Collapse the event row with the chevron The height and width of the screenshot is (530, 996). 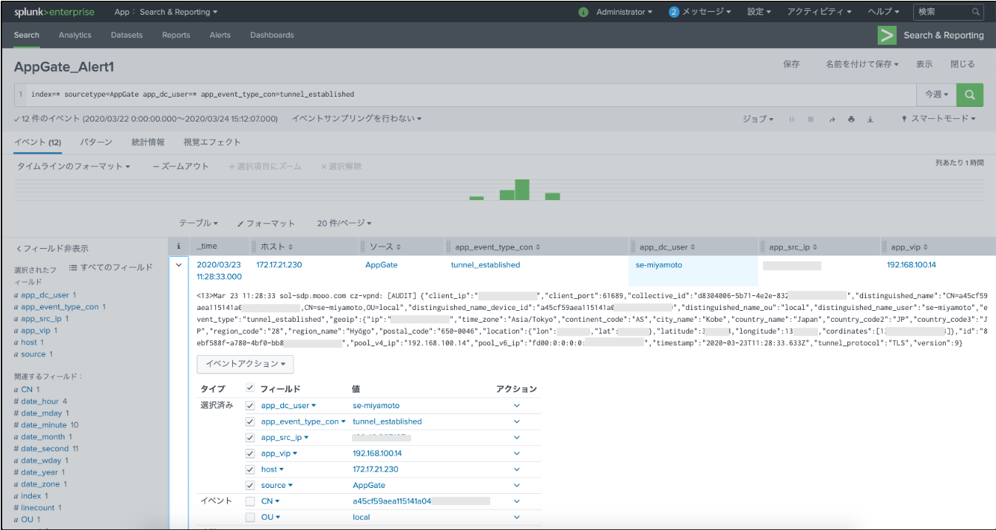pos(178,265)
